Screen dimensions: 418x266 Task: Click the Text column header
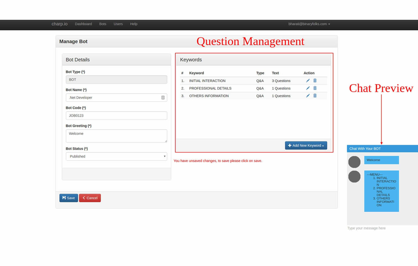(x=276, y=73)
